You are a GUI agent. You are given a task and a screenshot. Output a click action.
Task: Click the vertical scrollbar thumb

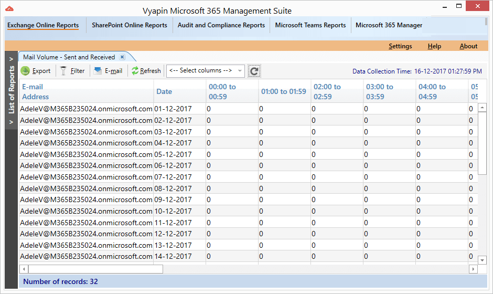point(482,143)
